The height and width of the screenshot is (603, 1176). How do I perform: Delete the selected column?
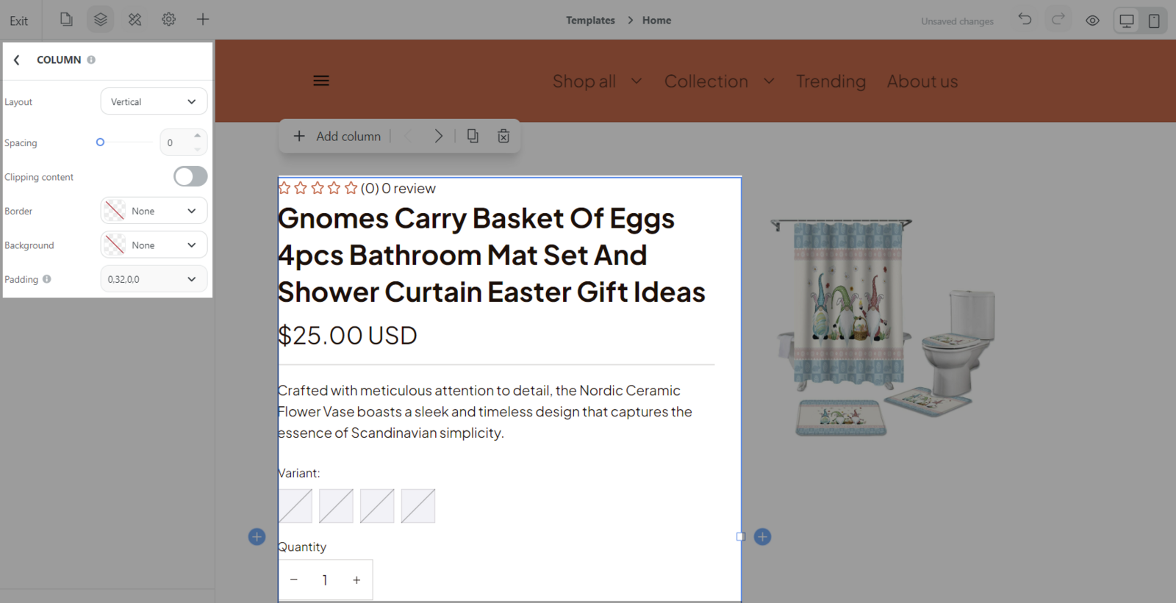(503, 136)
